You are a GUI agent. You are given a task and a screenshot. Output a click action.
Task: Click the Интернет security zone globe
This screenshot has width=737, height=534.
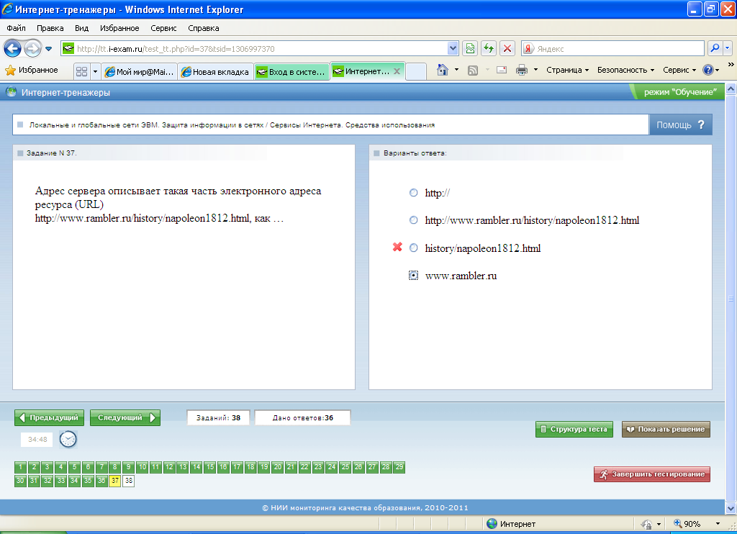click(x=492, y=524)
